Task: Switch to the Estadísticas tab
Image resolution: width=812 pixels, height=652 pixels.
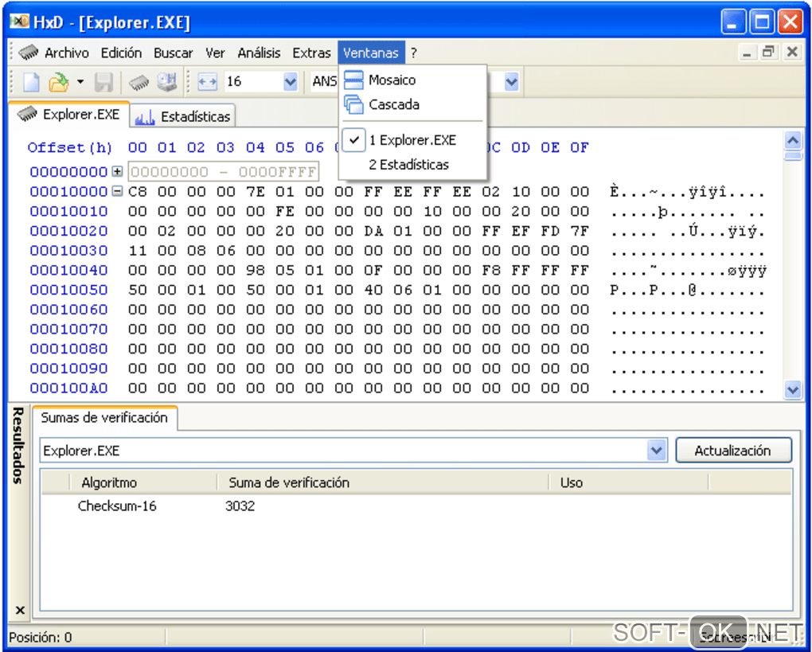Action: point(183,116)
